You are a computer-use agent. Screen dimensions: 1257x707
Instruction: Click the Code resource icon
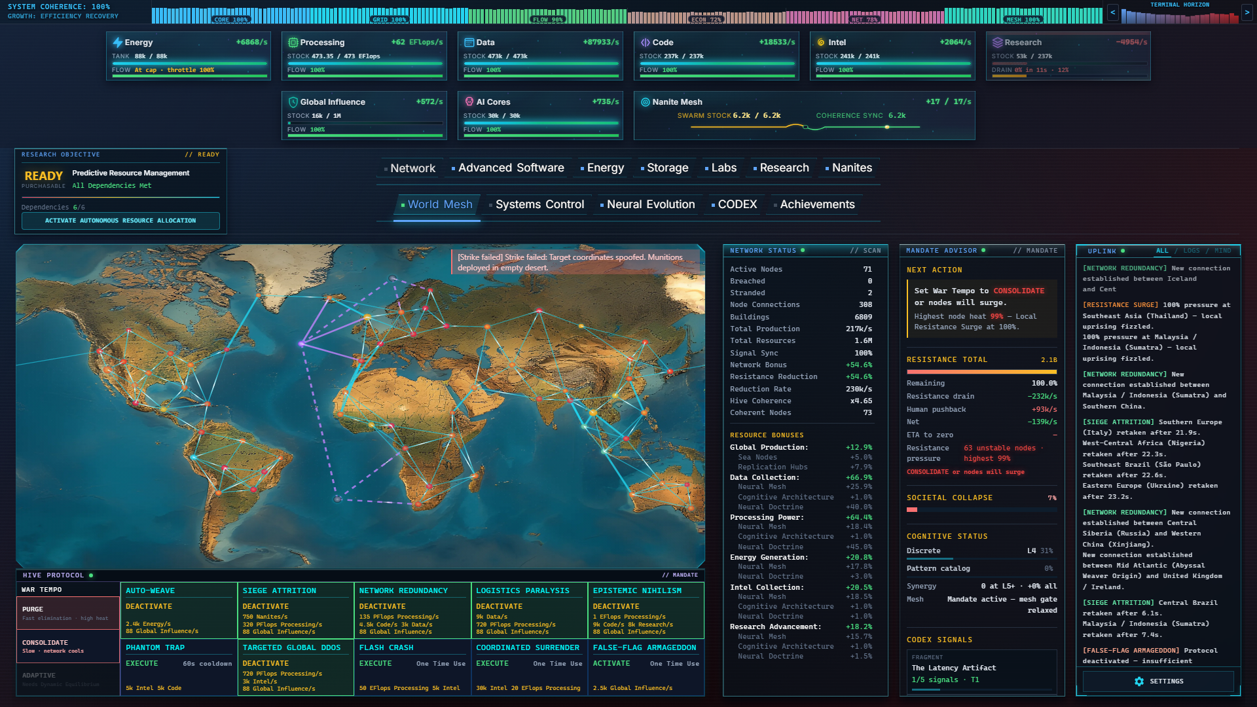(645, 43)
